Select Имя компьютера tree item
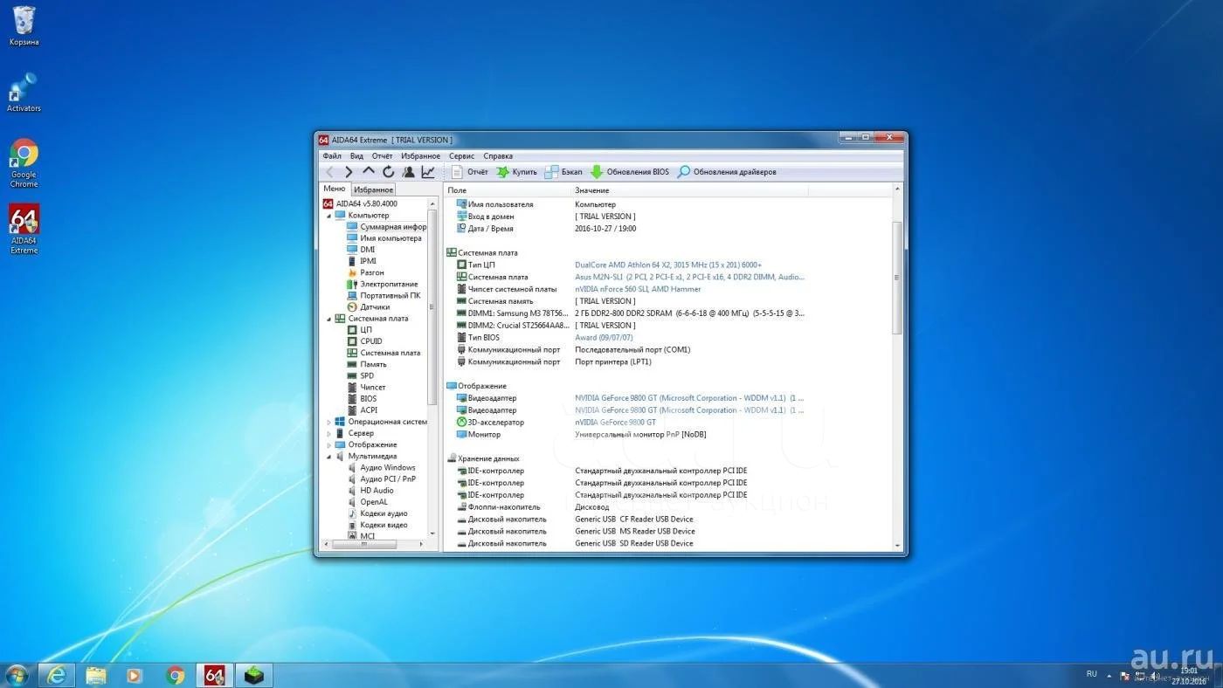1223x688 pixels. tap(383, 238)
